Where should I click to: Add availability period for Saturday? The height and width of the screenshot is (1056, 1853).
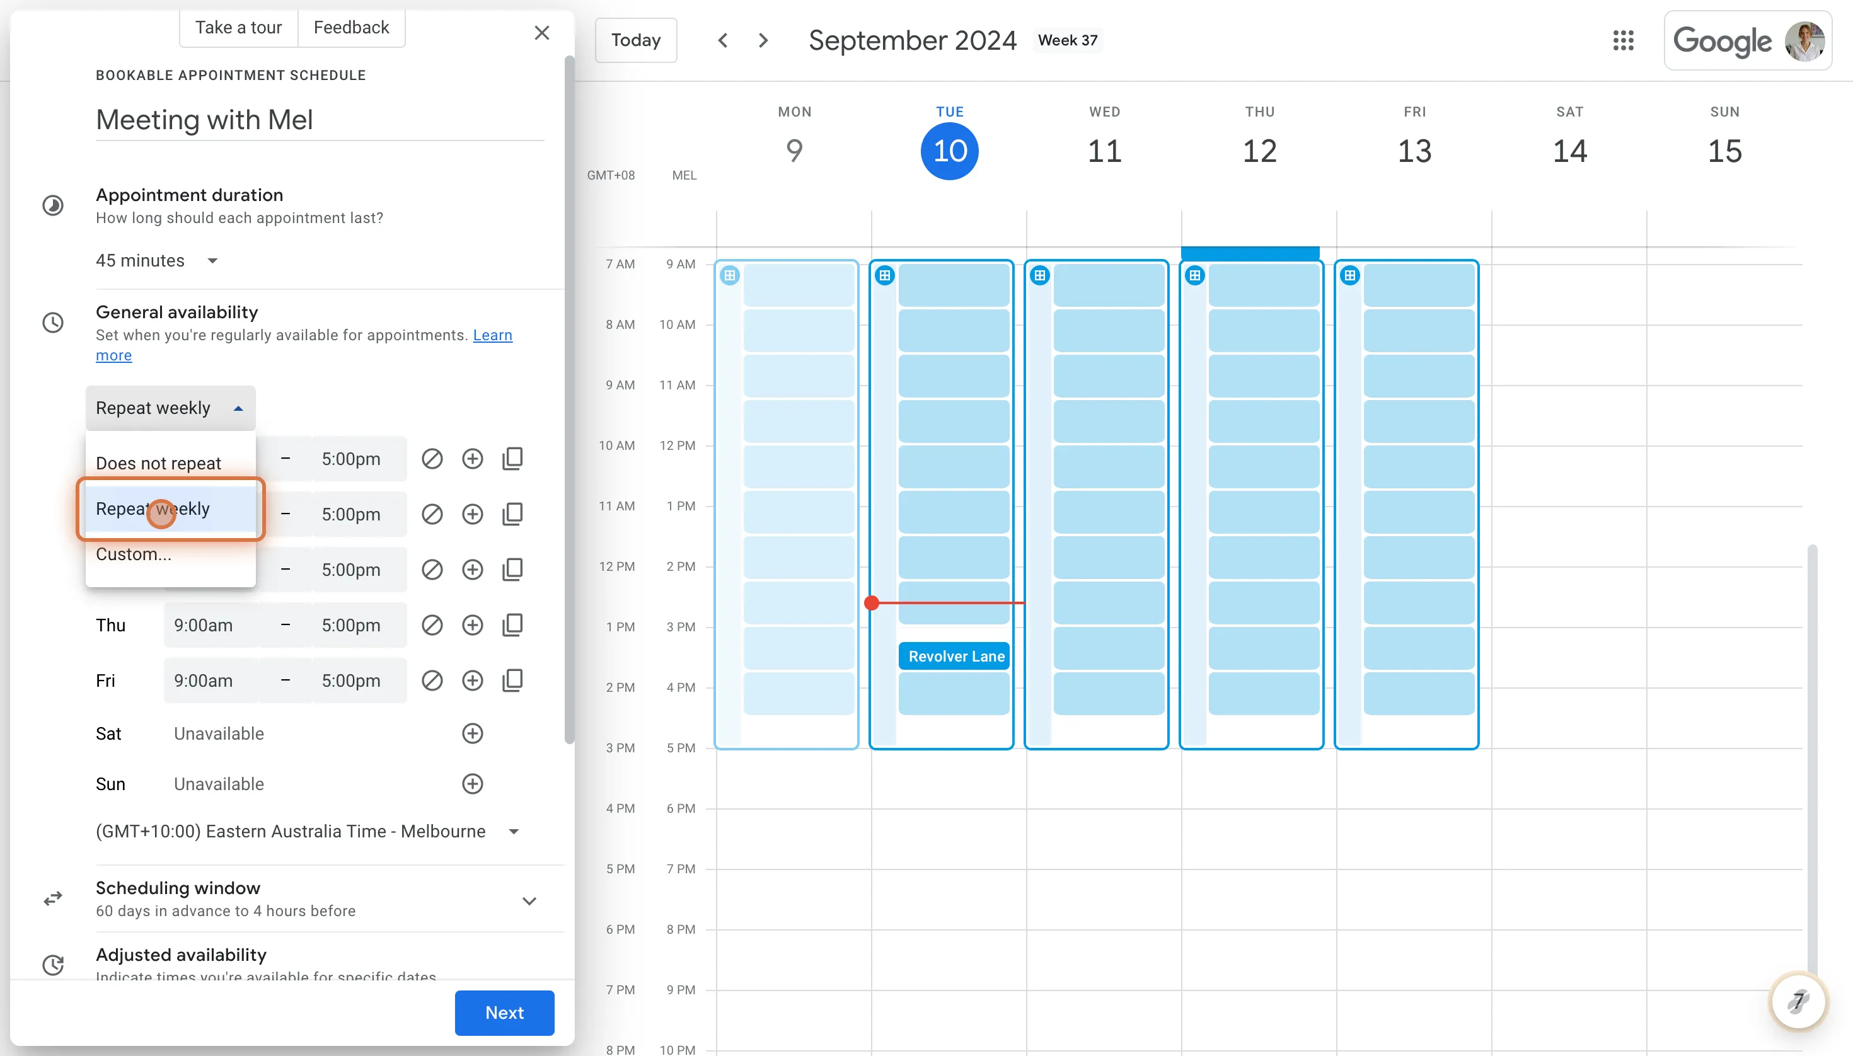tap(472, 733)
